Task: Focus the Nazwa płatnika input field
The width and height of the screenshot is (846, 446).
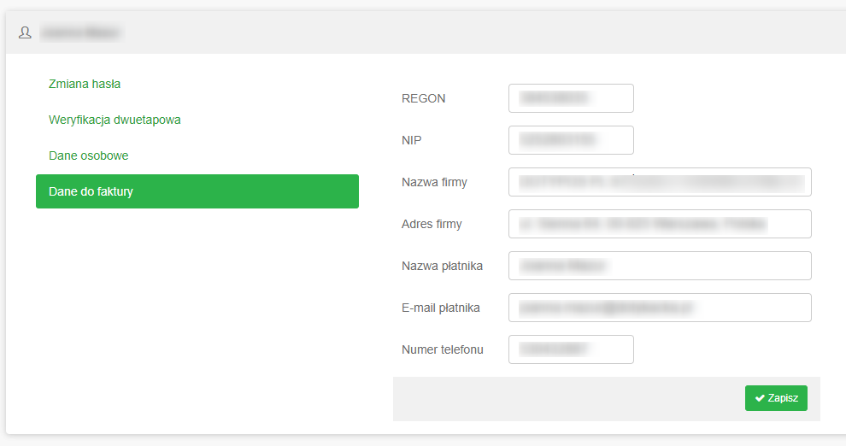Action: coord(660,266)
